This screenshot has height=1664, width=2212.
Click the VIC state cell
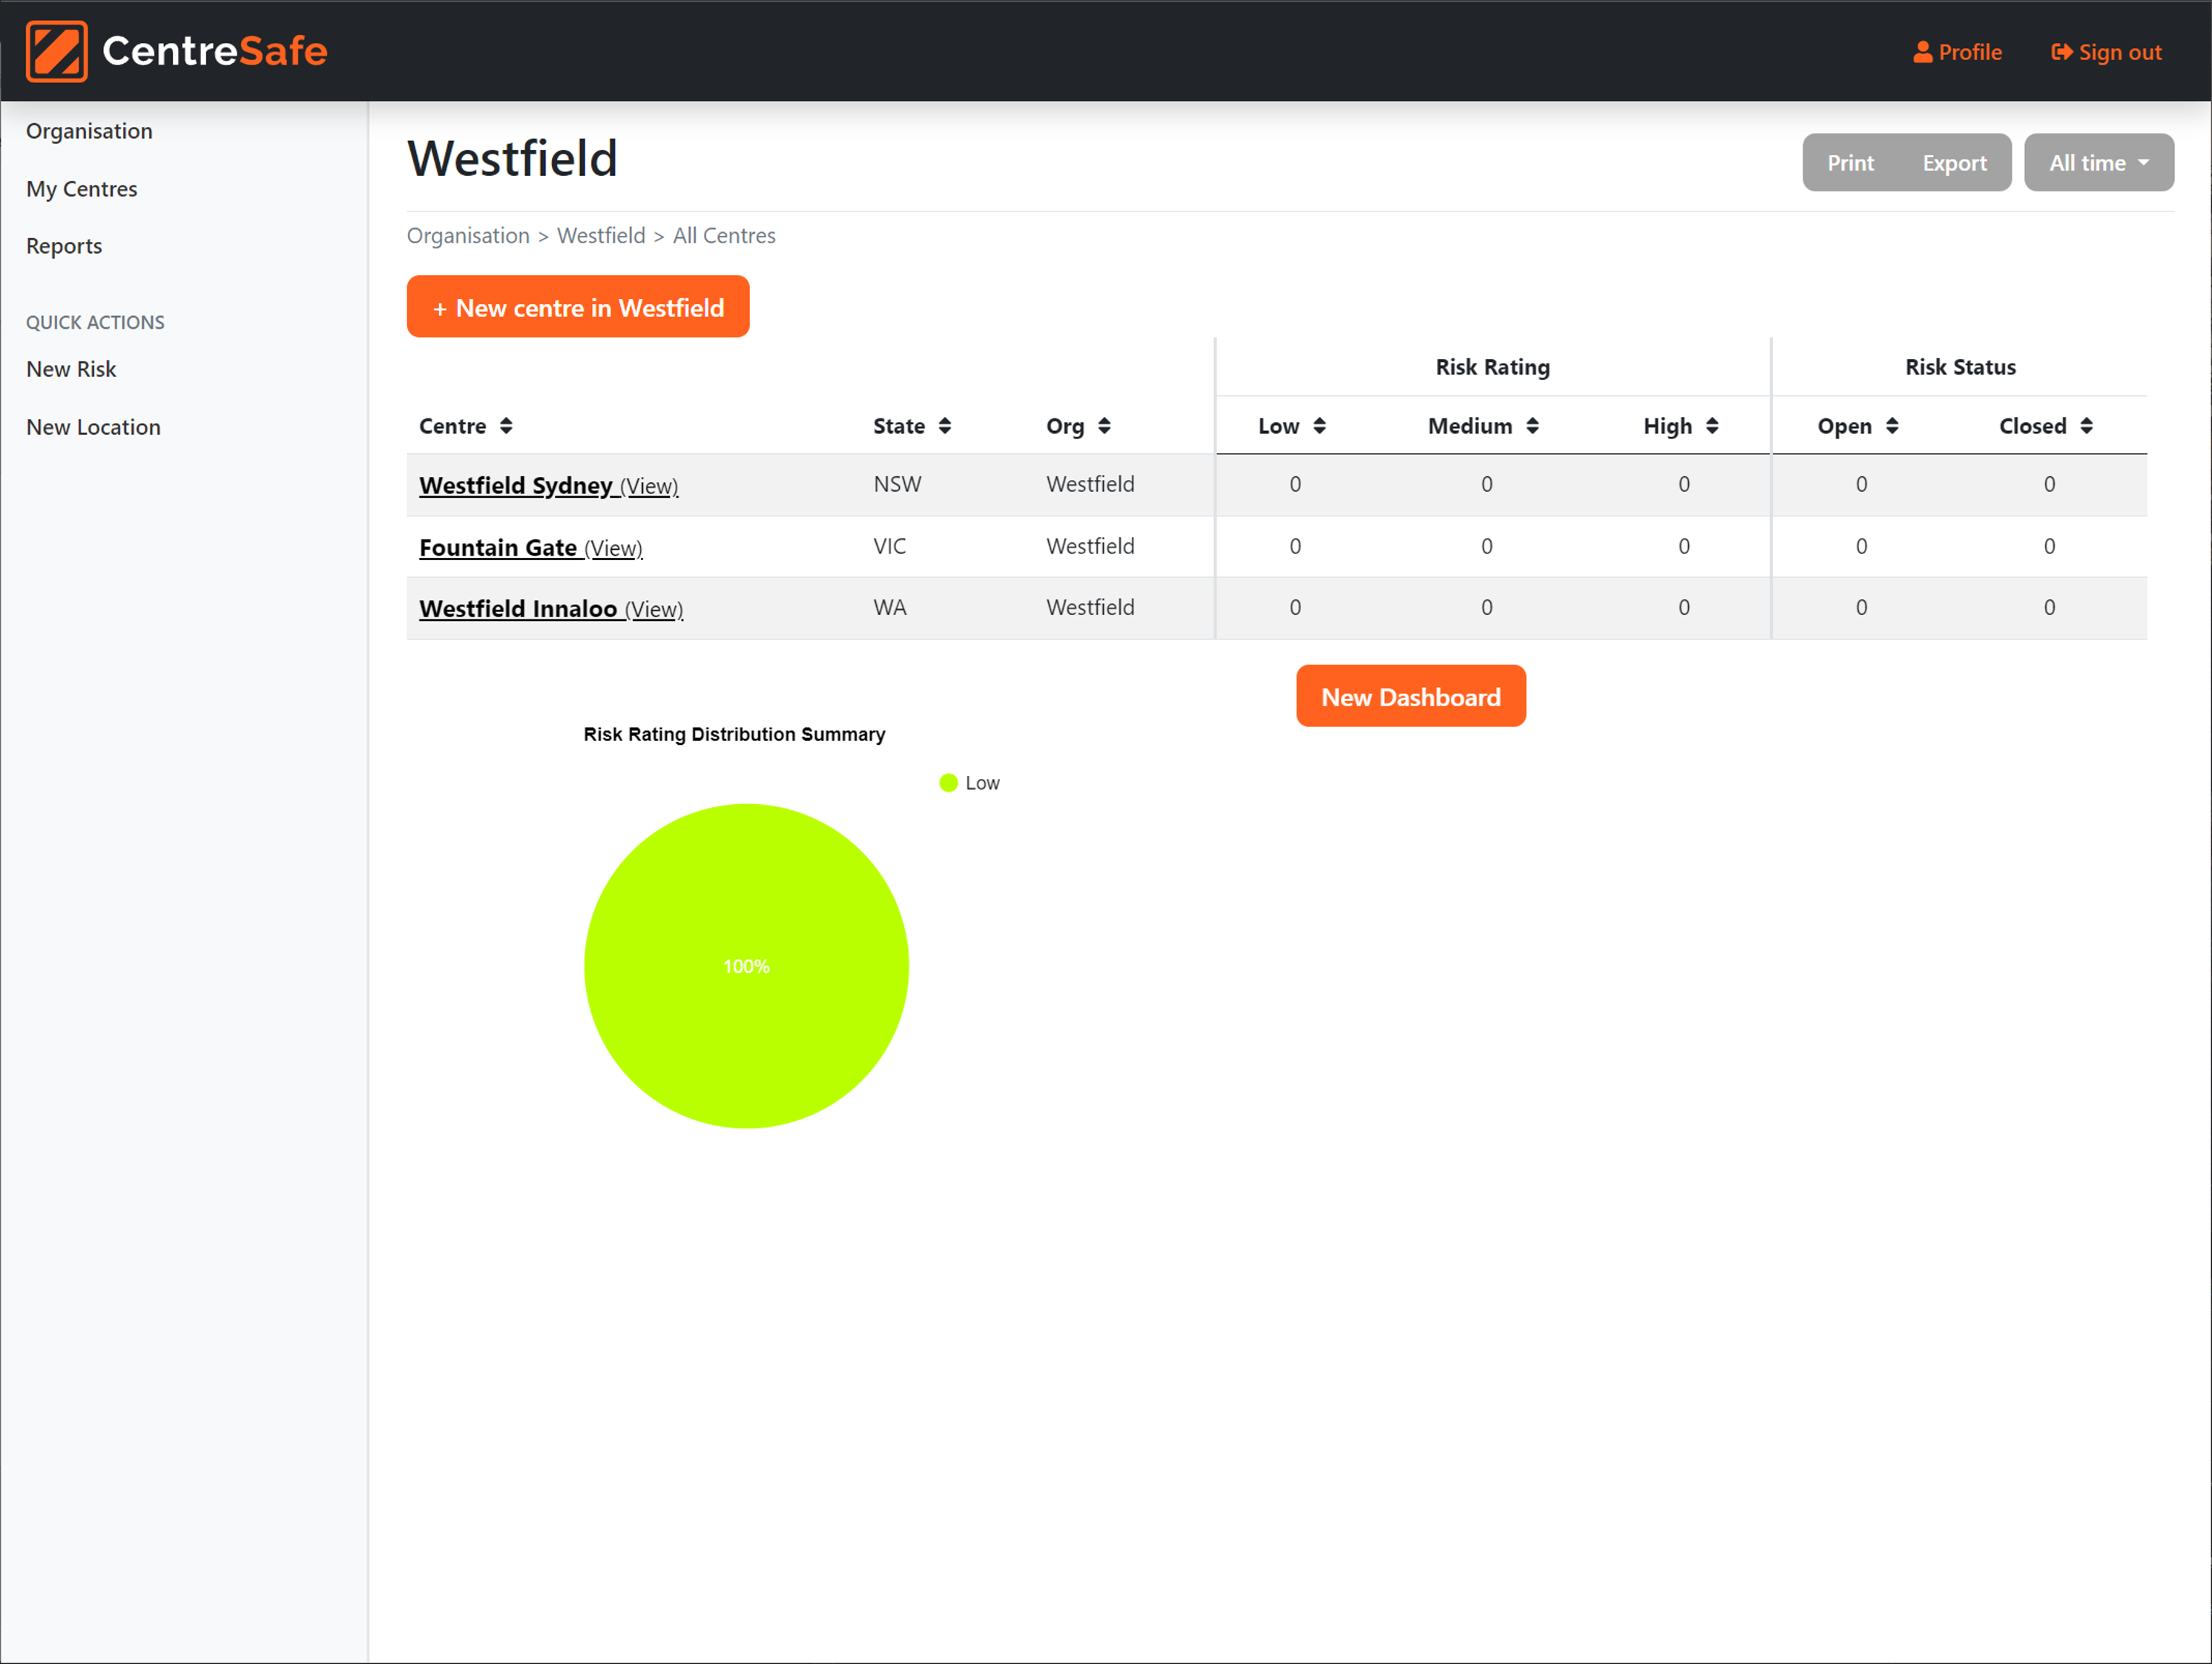(x=889, y=546)
